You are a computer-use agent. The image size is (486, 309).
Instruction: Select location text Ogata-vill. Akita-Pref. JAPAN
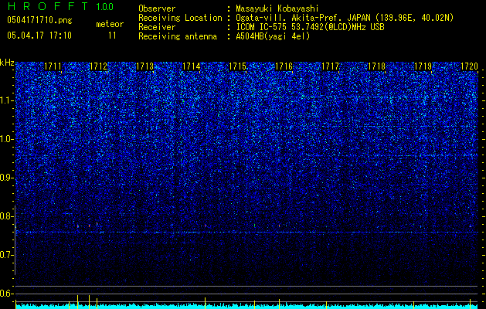[x=304, y=18]
